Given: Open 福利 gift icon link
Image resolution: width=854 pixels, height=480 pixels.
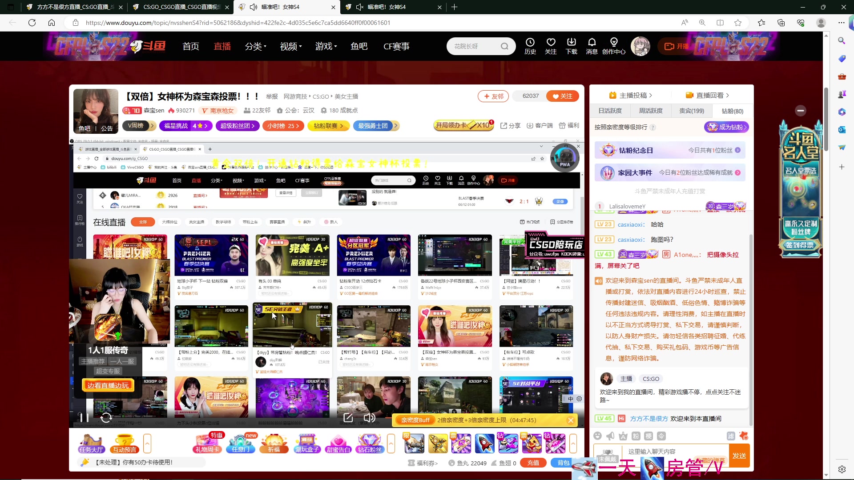Looking at the screenshot, I should click(569, 126).
